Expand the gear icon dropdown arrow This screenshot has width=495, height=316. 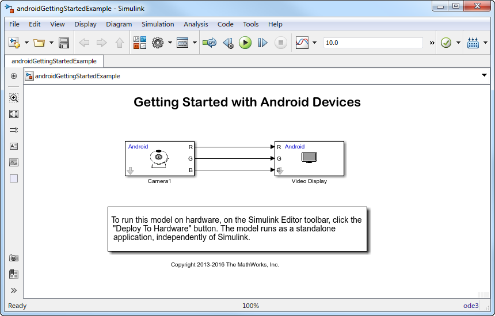pyautogui.click(x=170, y=43)
